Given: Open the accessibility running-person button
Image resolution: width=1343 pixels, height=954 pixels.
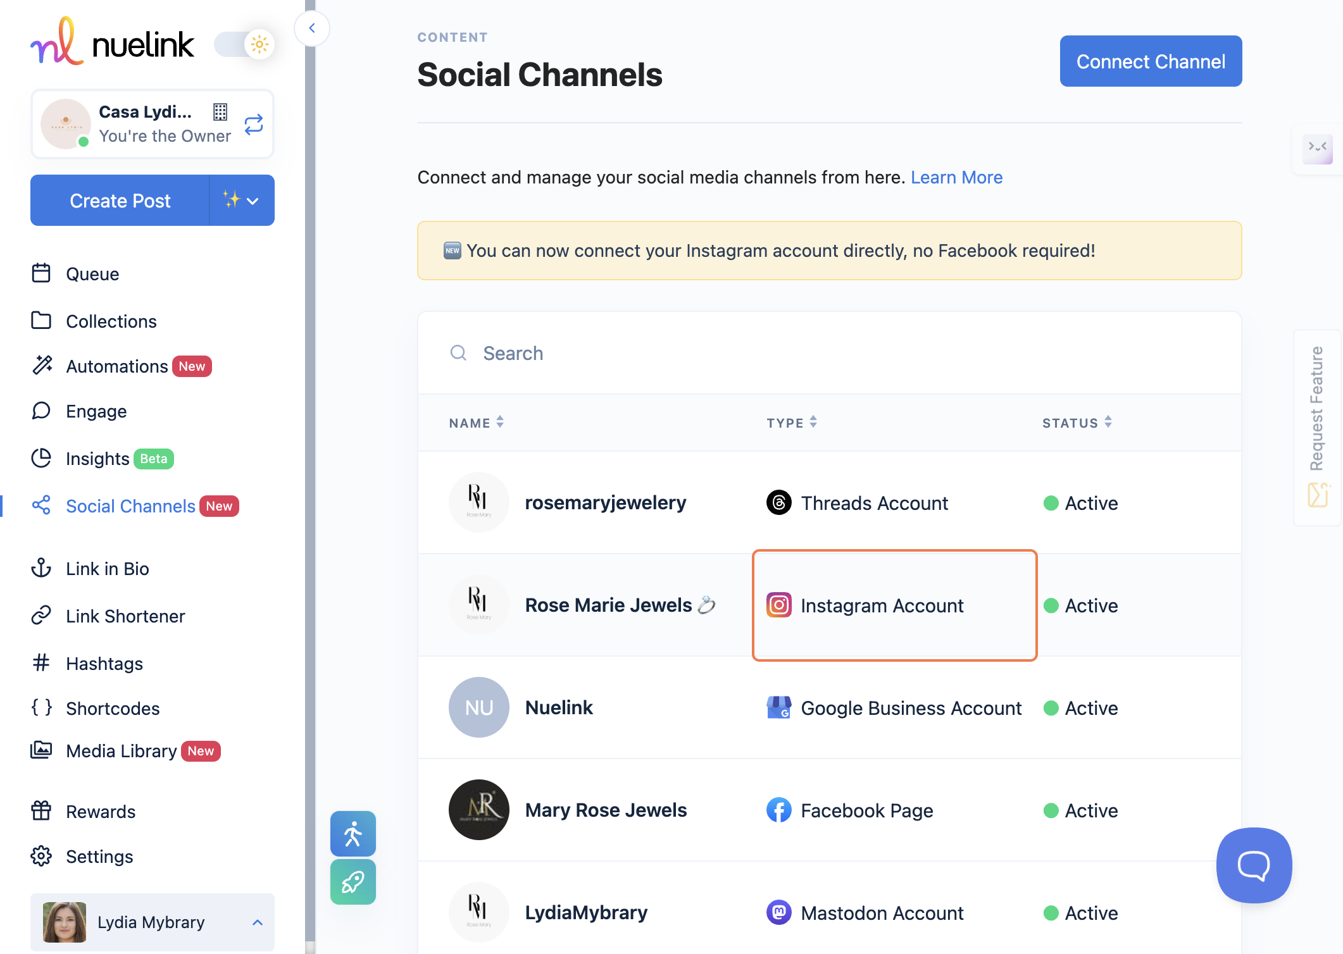Looking at the screenshot, I should (353, 834).
